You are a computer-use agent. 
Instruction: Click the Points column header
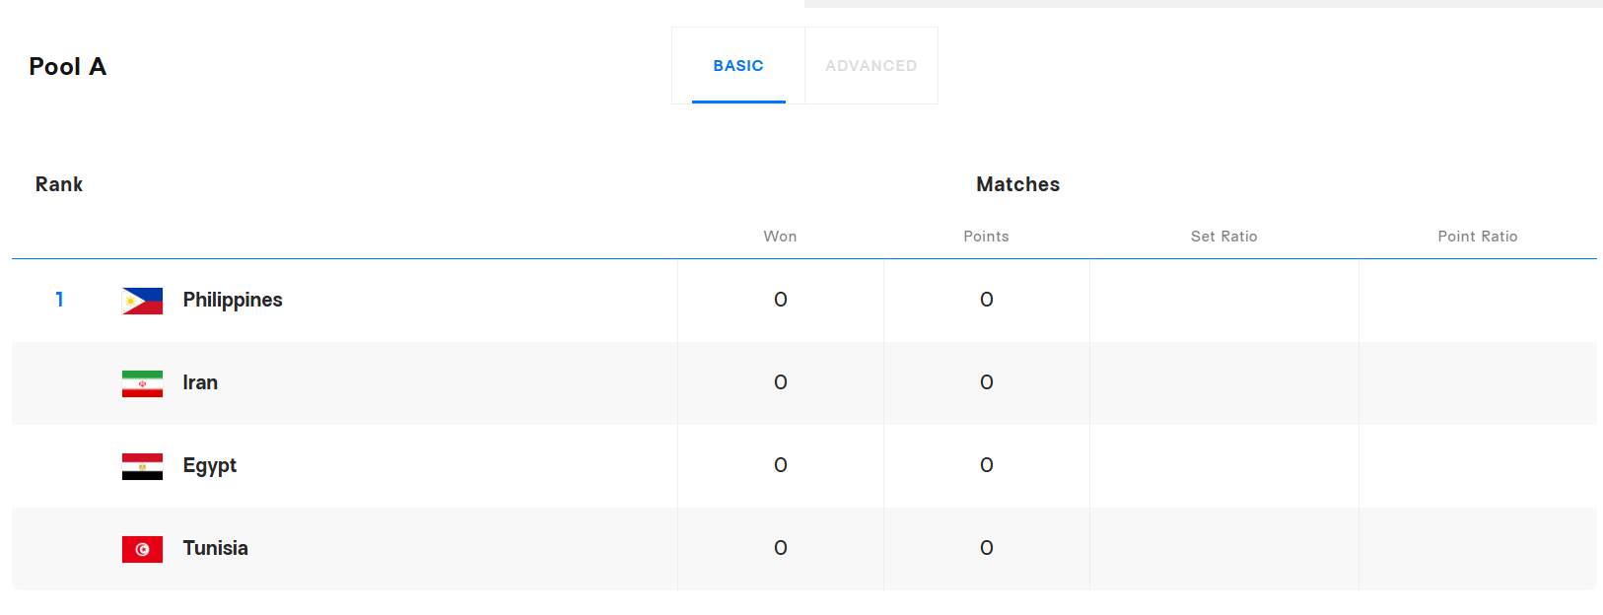pos(986,237)
